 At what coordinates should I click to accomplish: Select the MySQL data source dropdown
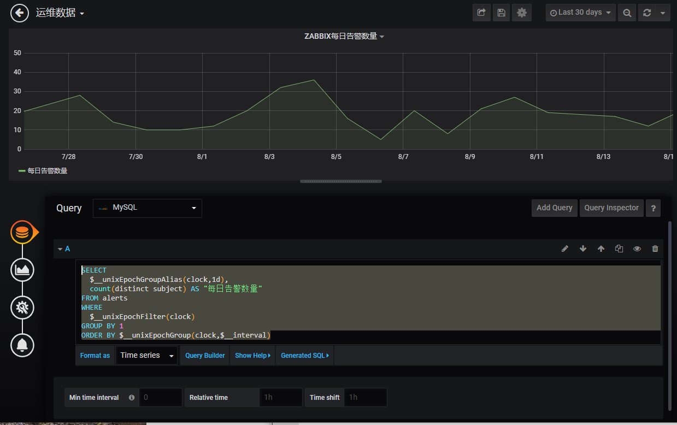(x=148, y=208)
